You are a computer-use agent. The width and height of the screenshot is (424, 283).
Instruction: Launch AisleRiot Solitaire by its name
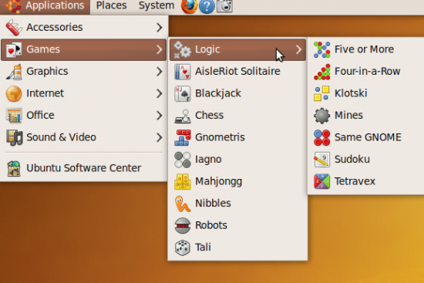pos(237,72)
